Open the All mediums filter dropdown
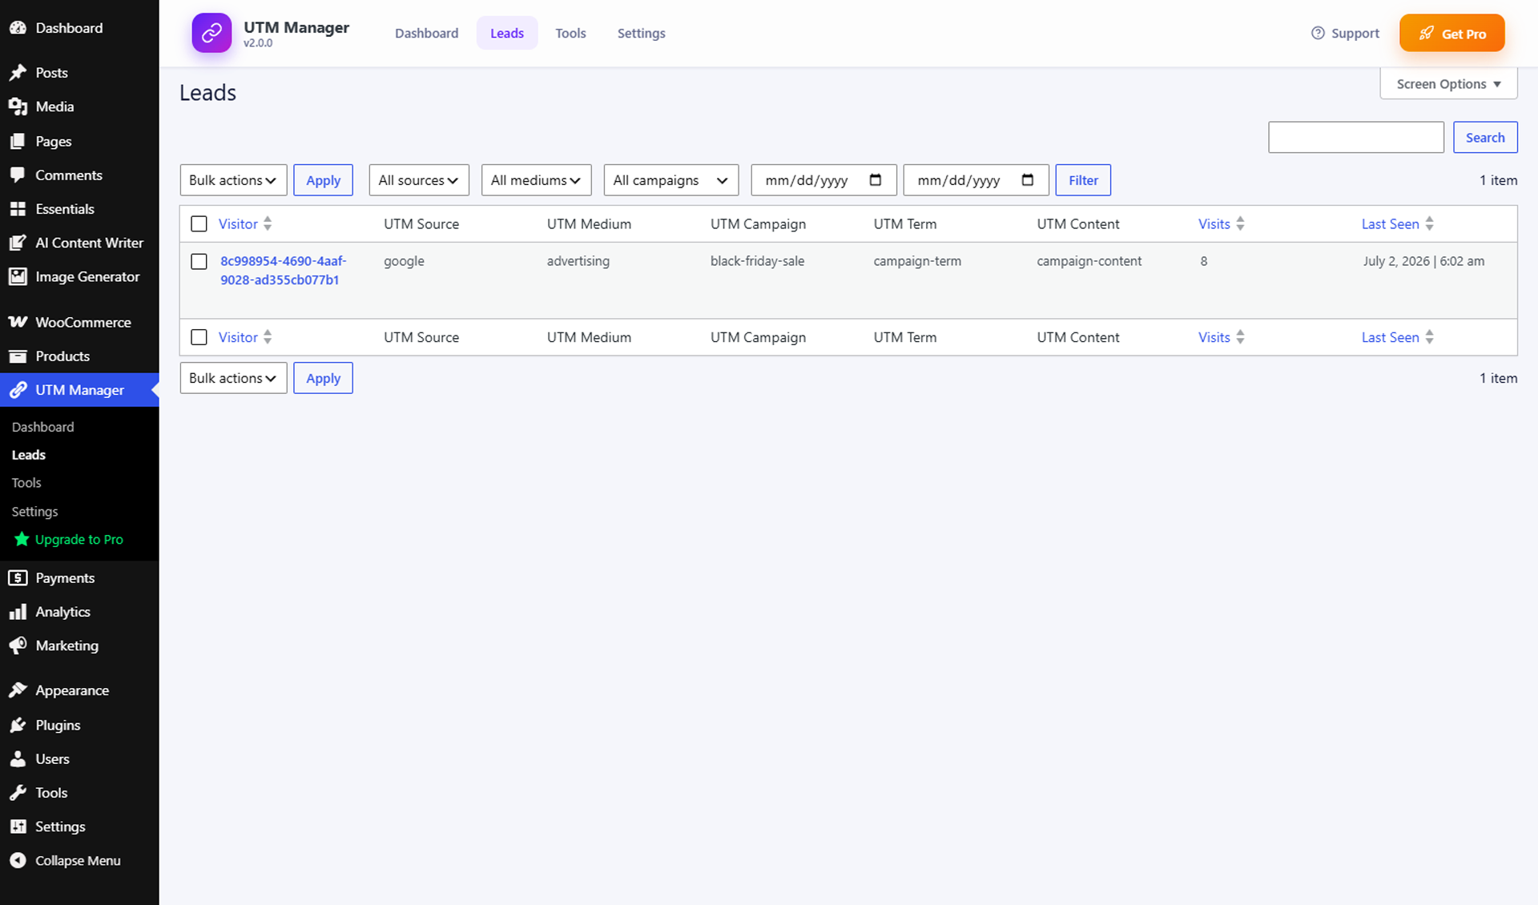1538x905 pixels. click(x=536, y=180)
